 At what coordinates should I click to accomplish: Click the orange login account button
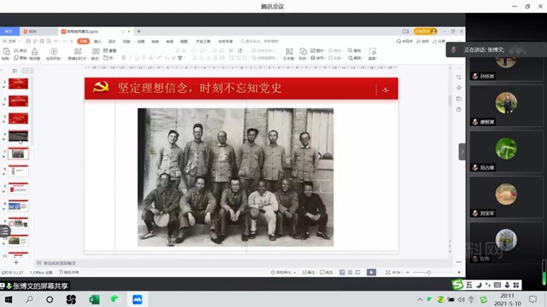tap(426, 32)
